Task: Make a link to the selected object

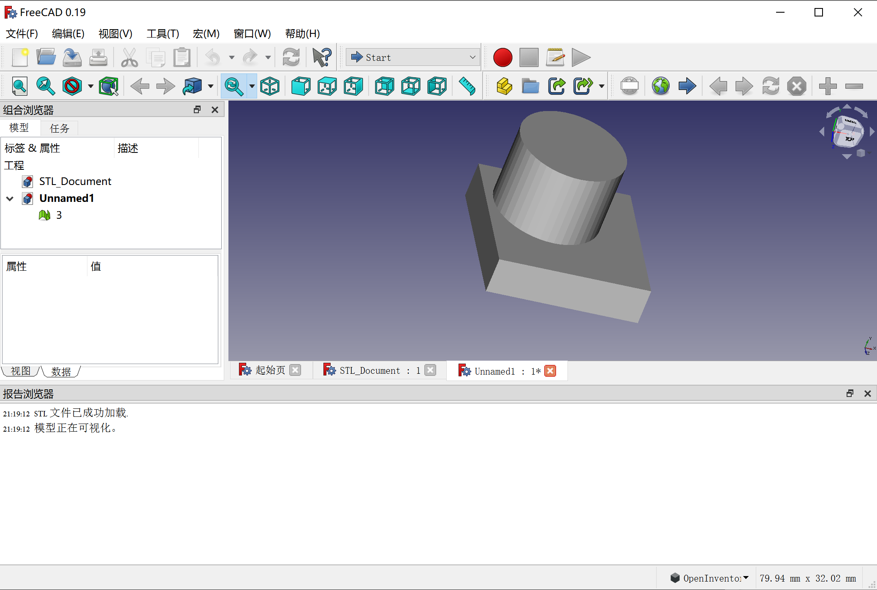Action: [557, 86]
